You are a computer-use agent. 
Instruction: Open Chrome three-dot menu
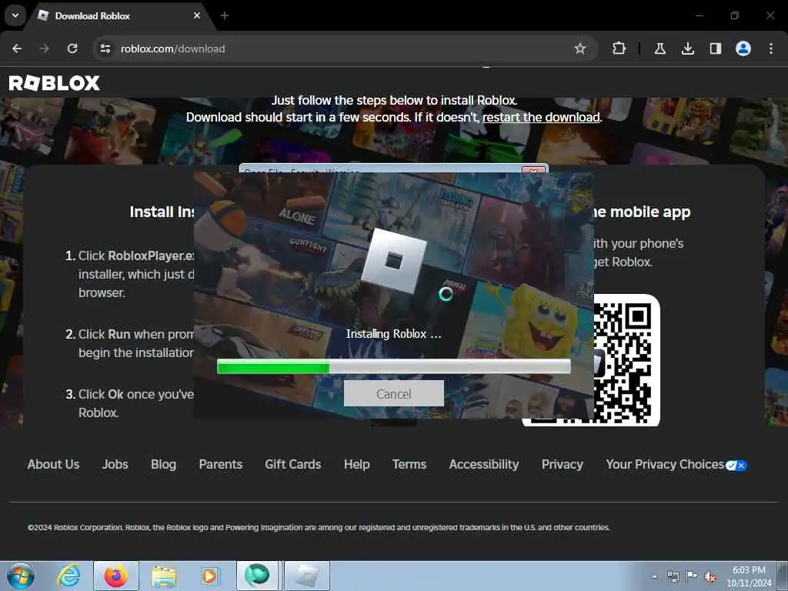pyautogui.click(x=770, y=48)
